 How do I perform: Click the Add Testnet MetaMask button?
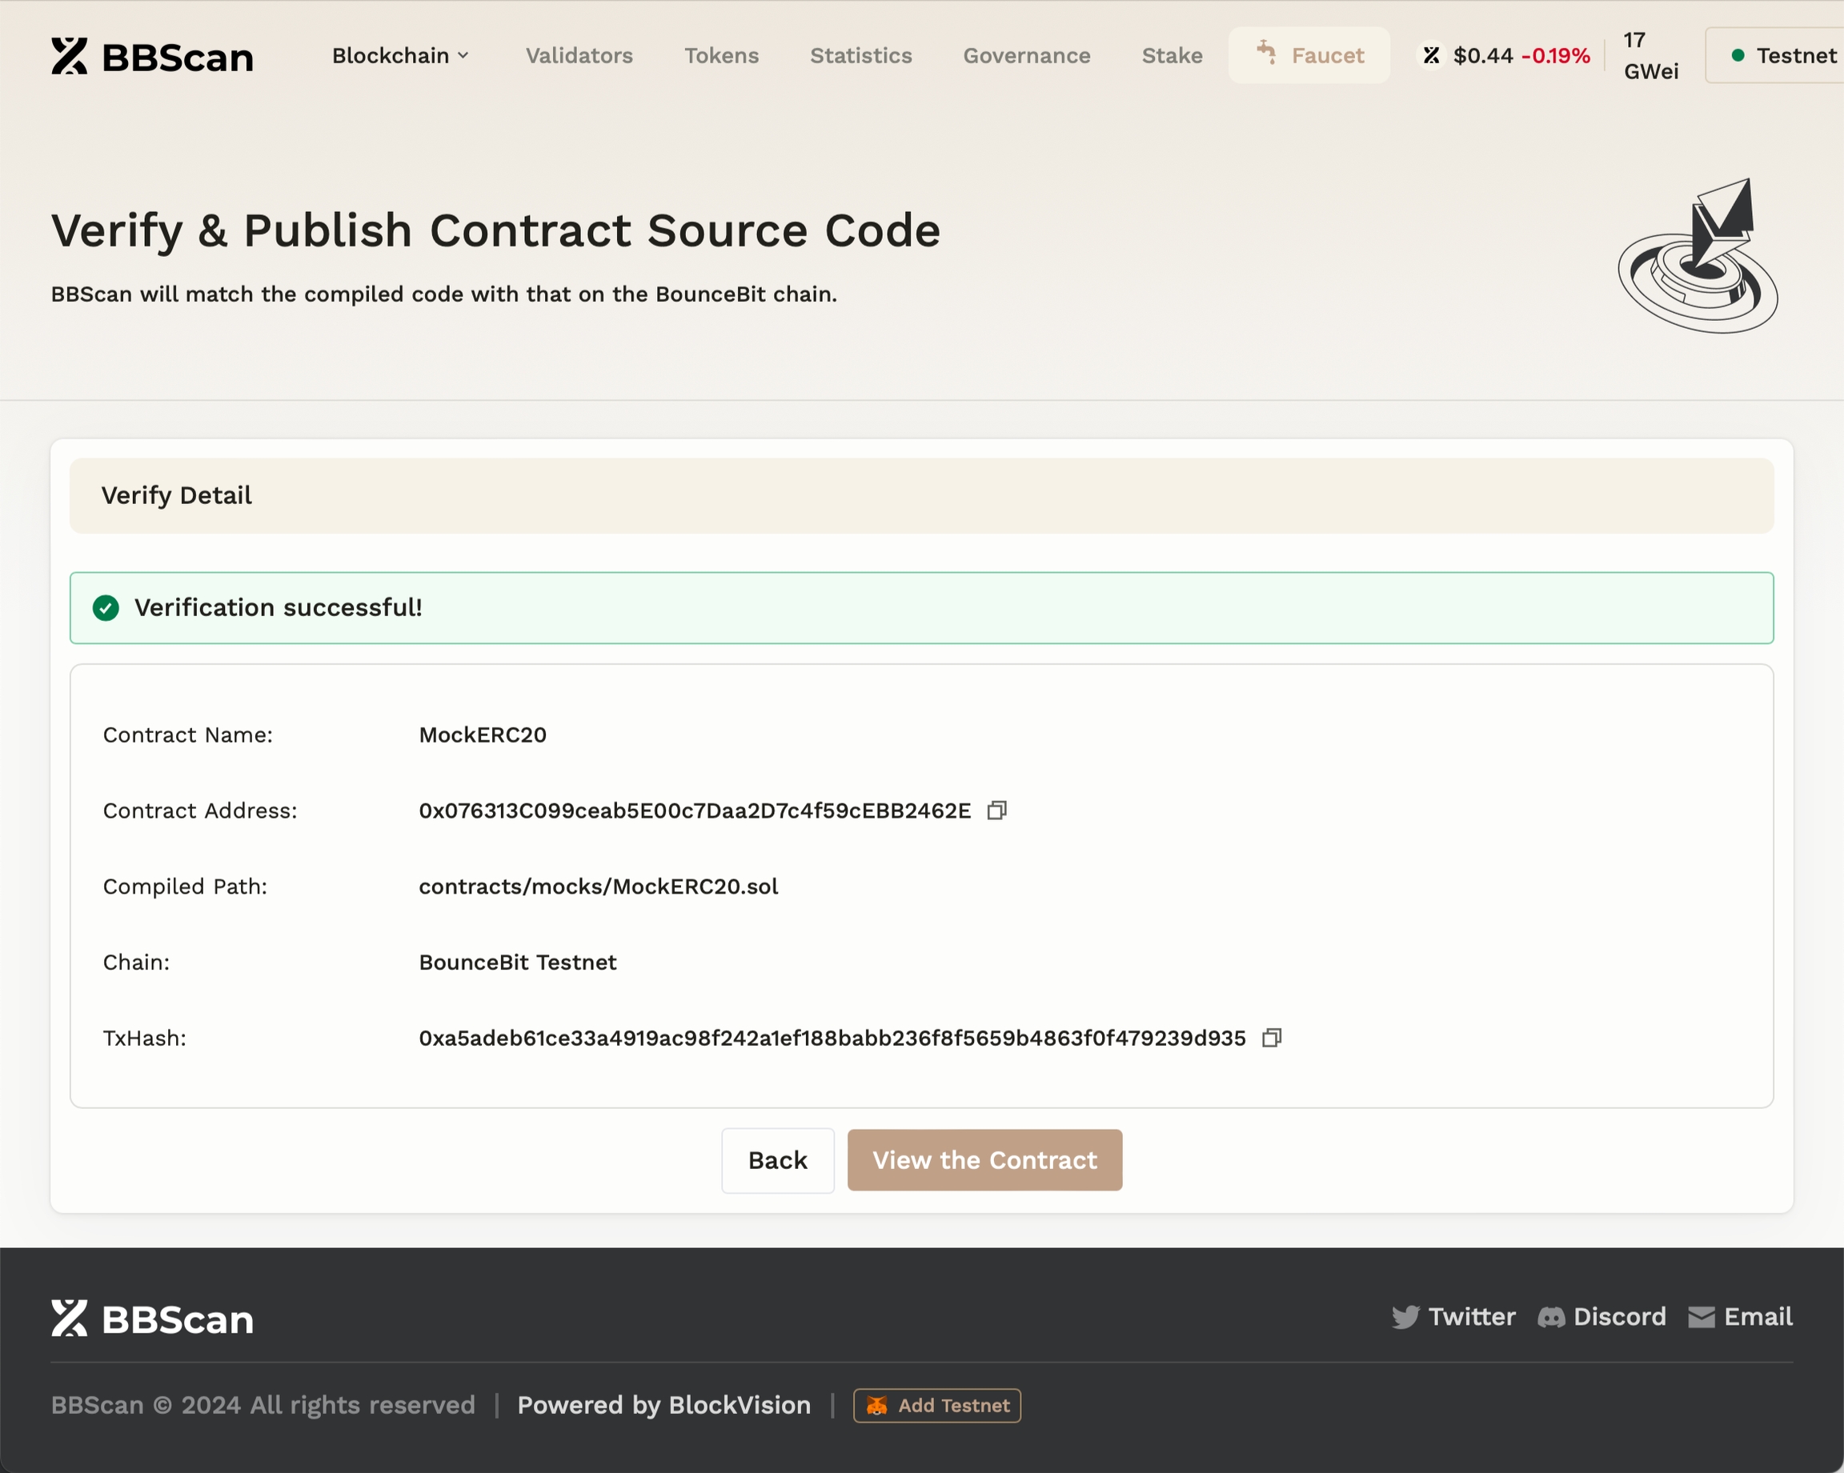[936, 1406]
